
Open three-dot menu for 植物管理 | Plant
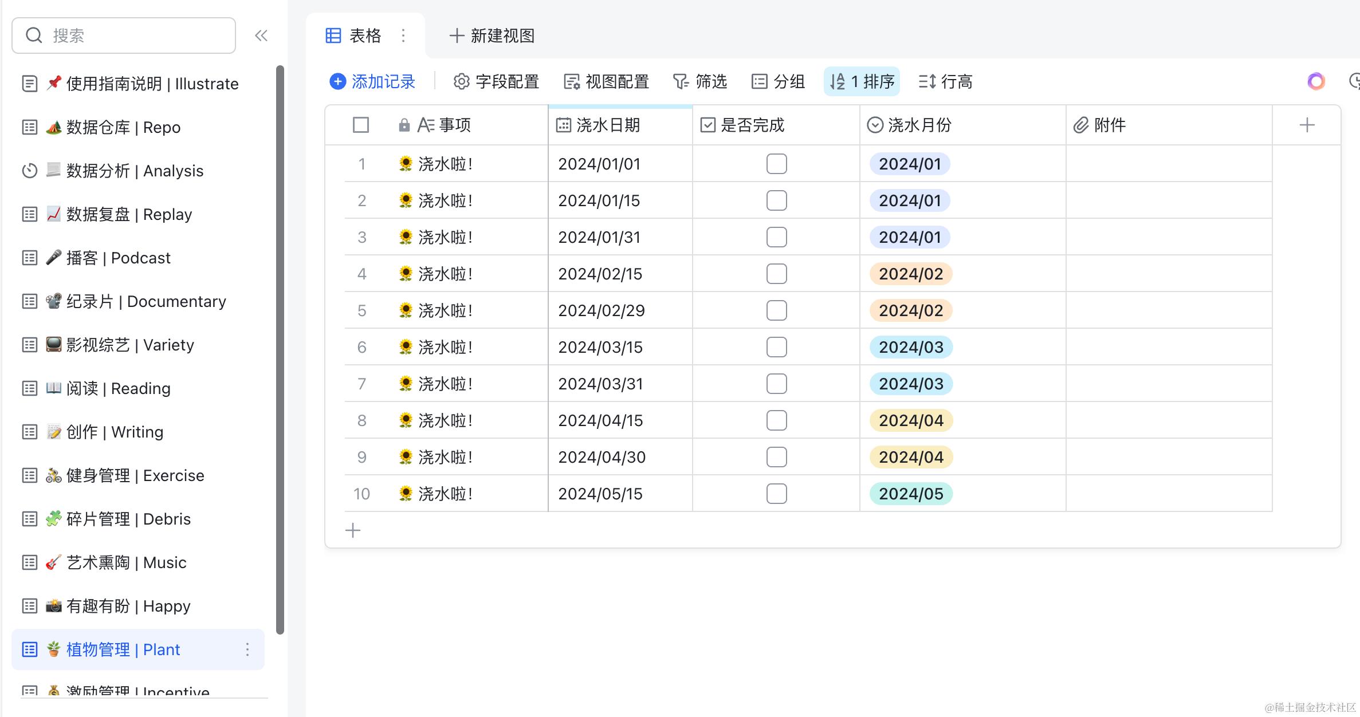coord(247,649)
